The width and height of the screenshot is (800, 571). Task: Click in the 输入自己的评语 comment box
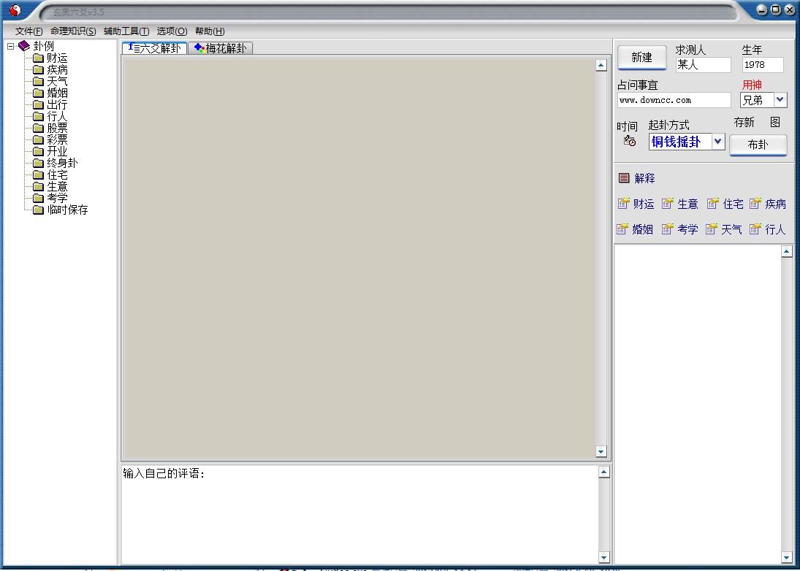click(x=359, y=515)
